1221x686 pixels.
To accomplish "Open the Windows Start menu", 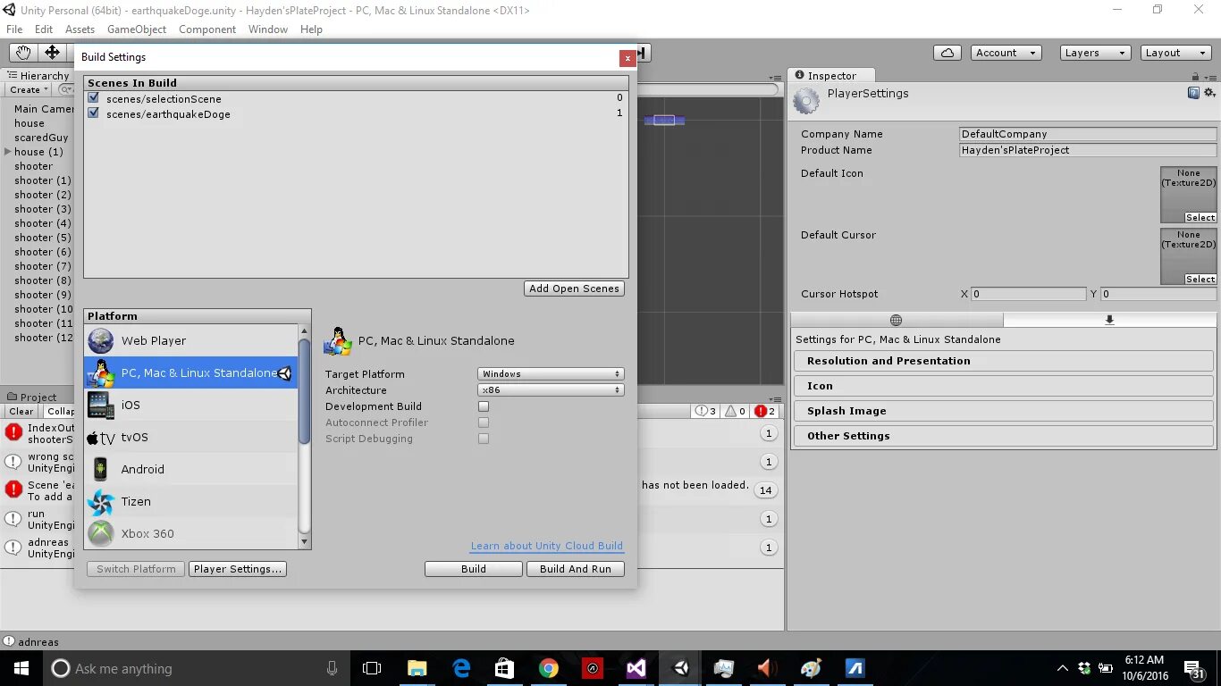I will (21, 668).
